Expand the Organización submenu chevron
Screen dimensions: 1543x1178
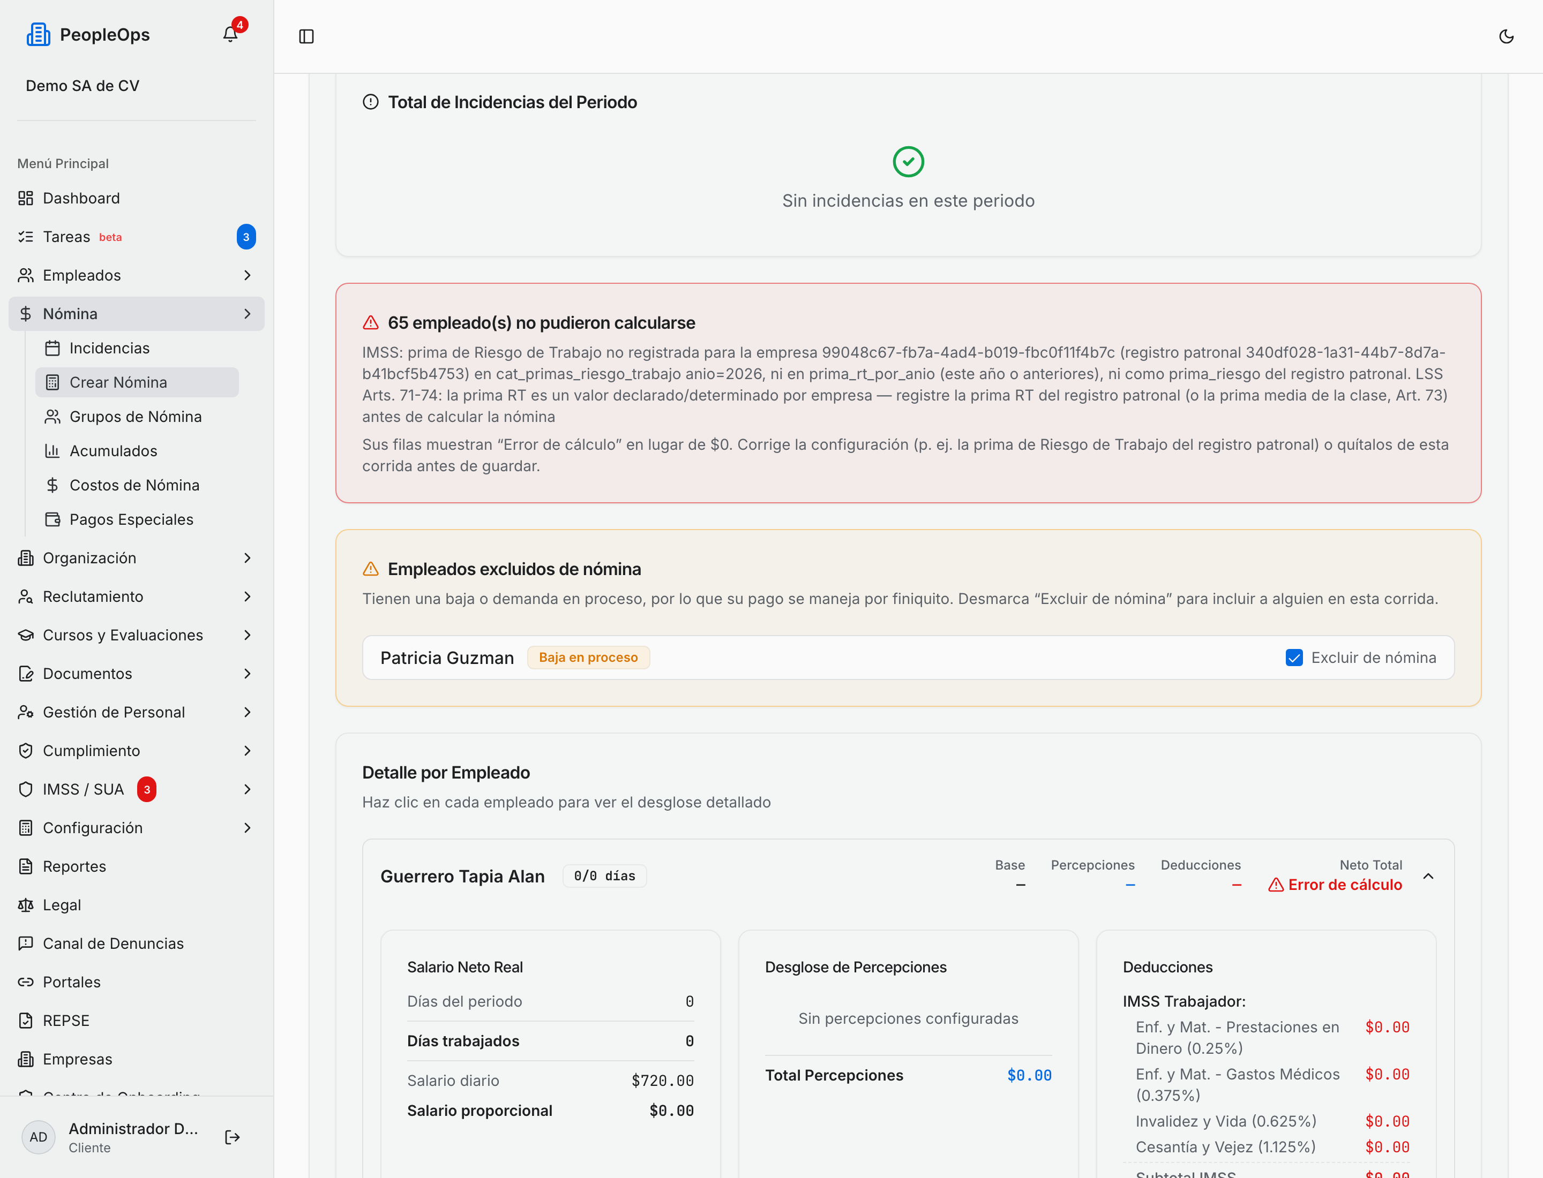tap(247, 558)
